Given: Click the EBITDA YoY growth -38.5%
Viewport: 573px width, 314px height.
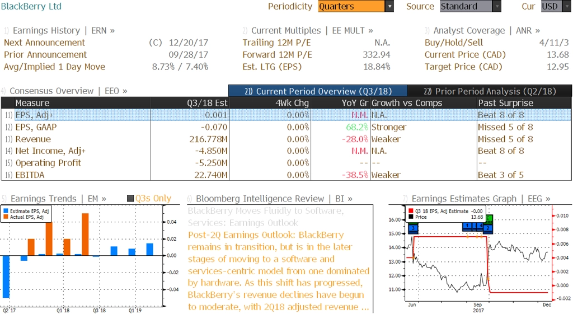Looking at the screenshot, I should click(355, 175).
